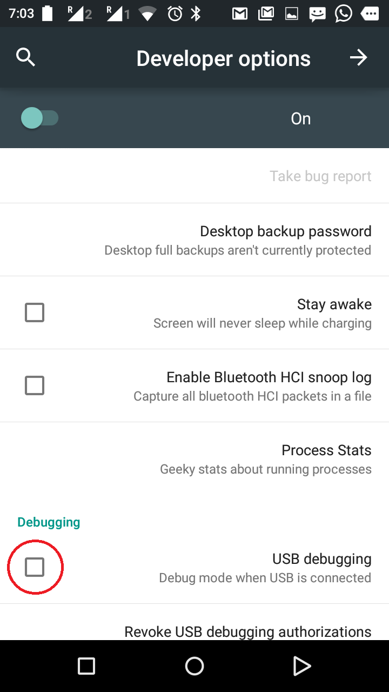Open Desktop backup password setting
Screen dimensions: 389x692
coord(194,239)
